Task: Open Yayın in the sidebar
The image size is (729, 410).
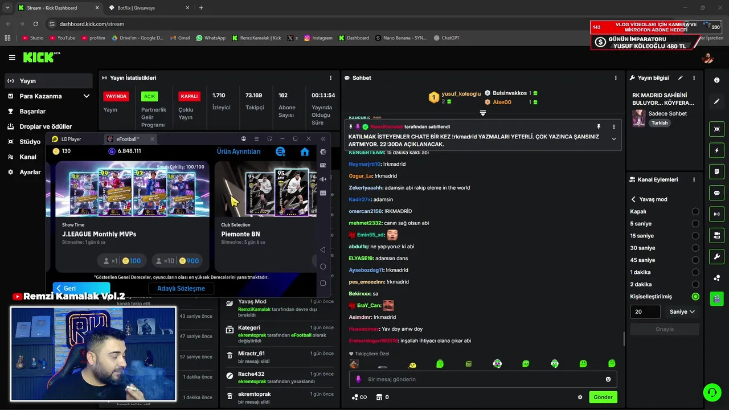Action: tap(48, 81)
